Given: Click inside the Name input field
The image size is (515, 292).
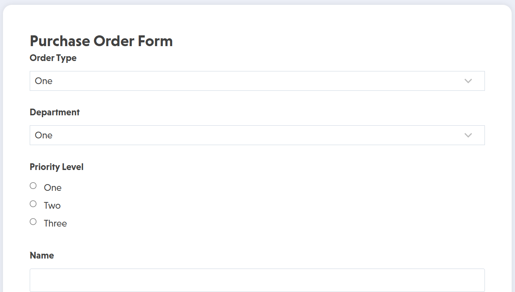Looking at the screenshot, I should (257, 280).
